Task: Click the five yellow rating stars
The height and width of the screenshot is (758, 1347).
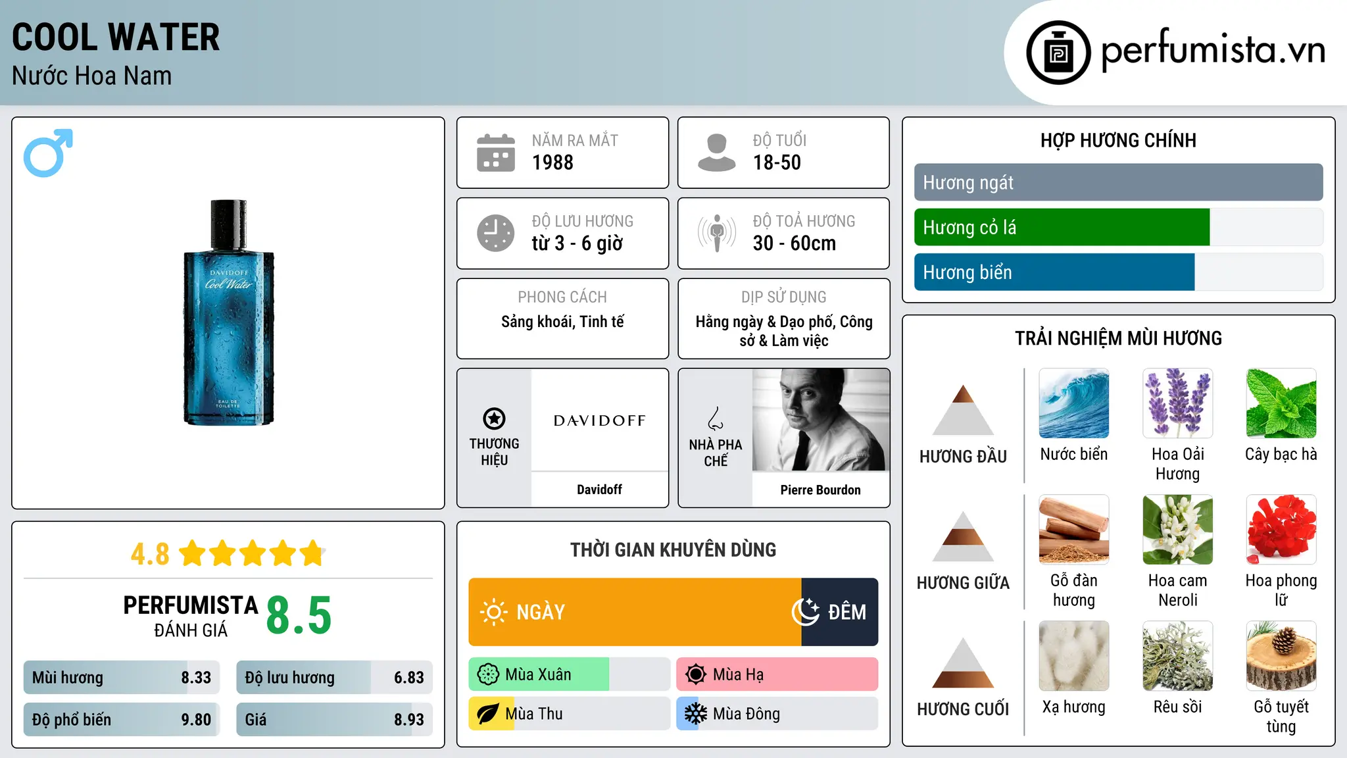Action: [252, 553]
